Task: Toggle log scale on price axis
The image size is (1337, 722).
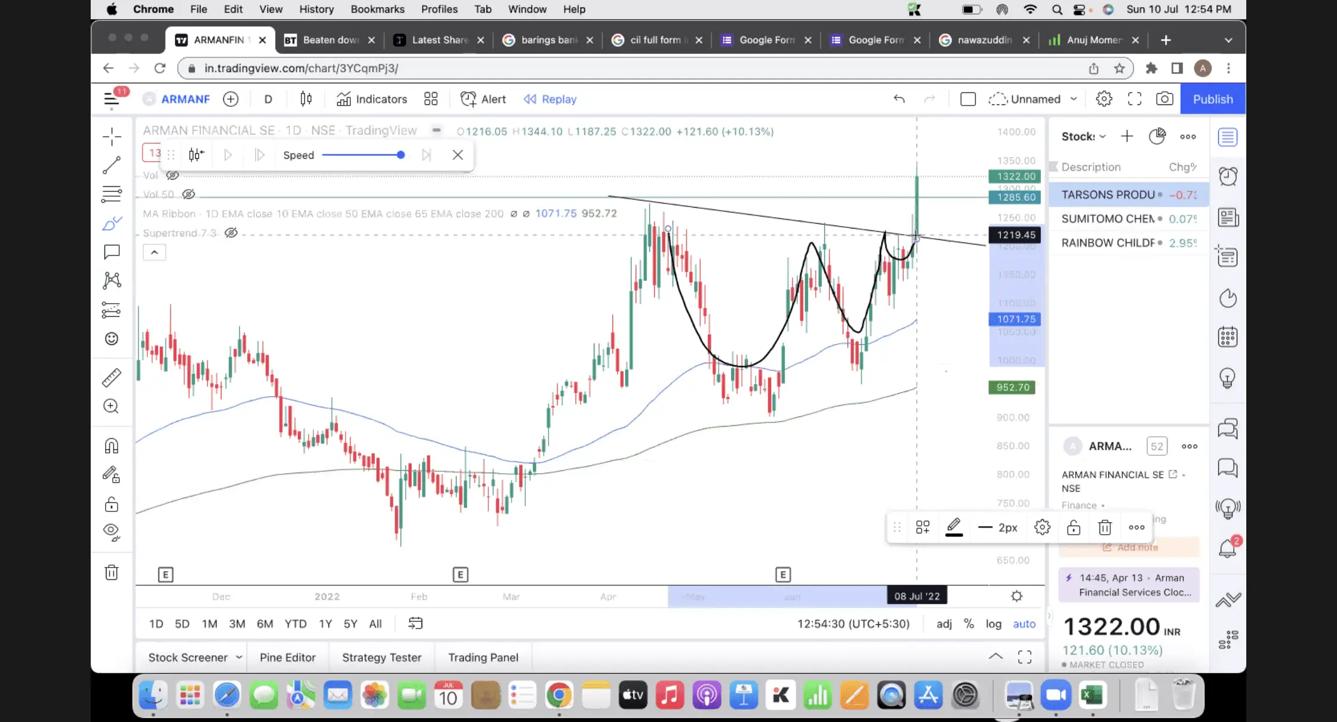Action: click(x=993, y=624)
